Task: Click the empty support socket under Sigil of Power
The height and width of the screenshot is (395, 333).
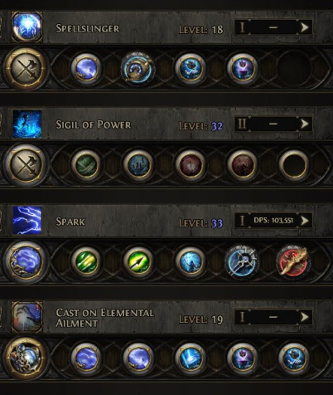Action: pos(294,165)
